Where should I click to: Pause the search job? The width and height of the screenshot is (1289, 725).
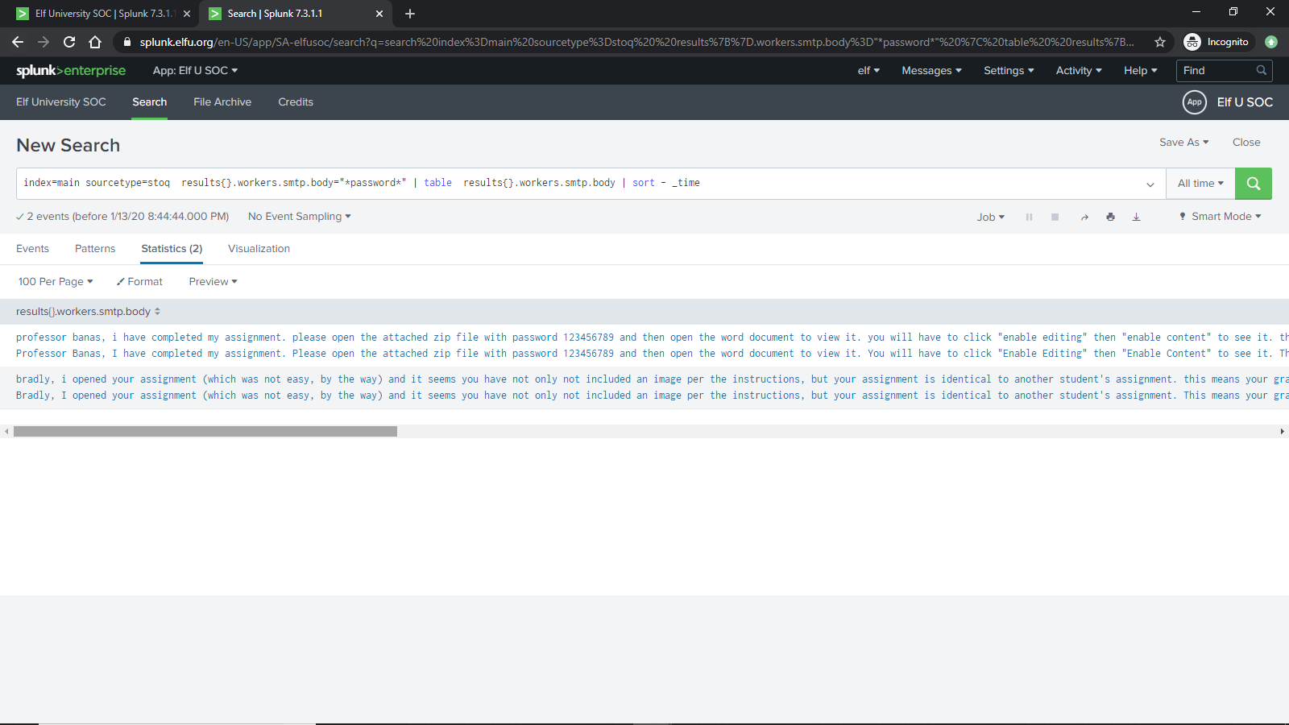(1029, 217)
